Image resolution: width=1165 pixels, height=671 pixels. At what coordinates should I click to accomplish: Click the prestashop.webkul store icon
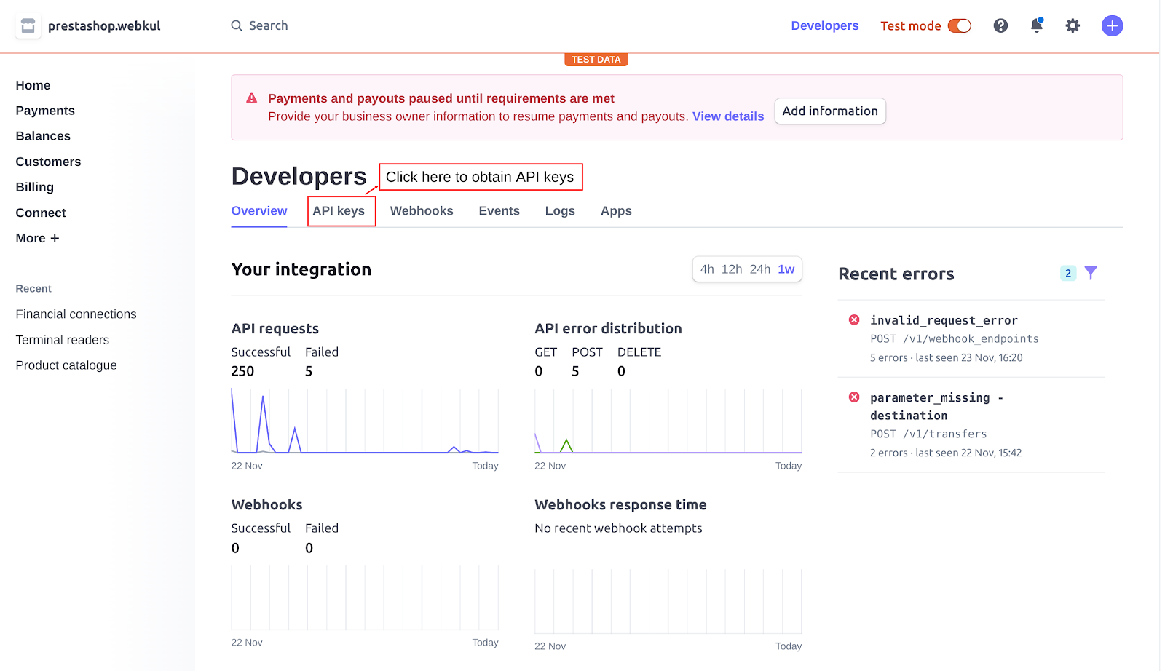tap(28, 26)
